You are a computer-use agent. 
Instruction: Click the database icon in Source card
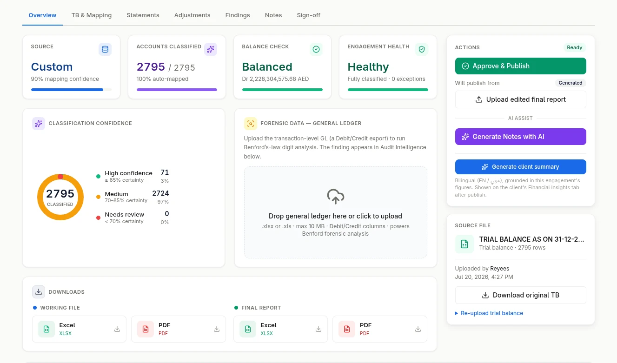tap(105, 49)
